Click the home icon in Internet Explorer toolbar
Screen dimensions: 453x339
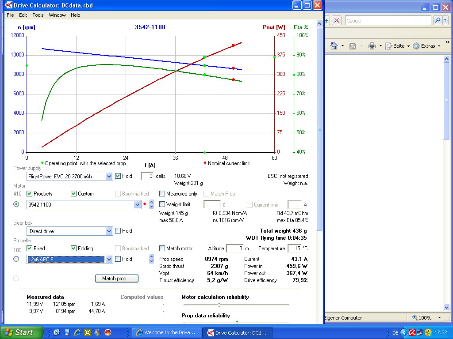pos(334,46)
